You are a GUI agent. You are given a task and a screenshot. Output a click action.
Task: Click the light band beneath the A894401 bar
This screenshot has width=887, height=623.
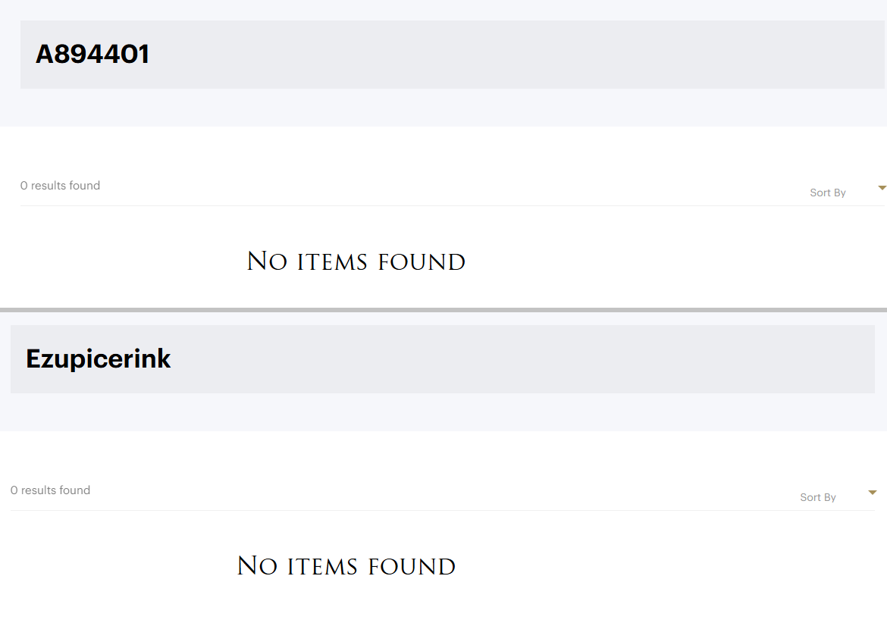click(x=443, y=108)
